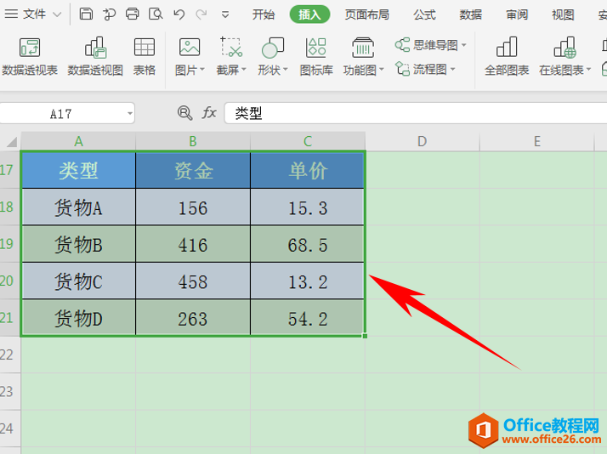The height and width of the screenshot is (454, 607).
Task: Click the 流程图 flowchart button
Action: click(421, 69)
